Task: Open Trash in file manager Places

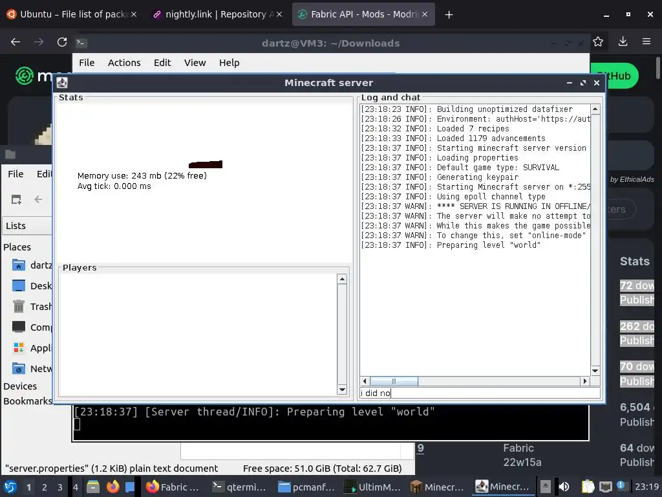Action: [x=32, y=307]
